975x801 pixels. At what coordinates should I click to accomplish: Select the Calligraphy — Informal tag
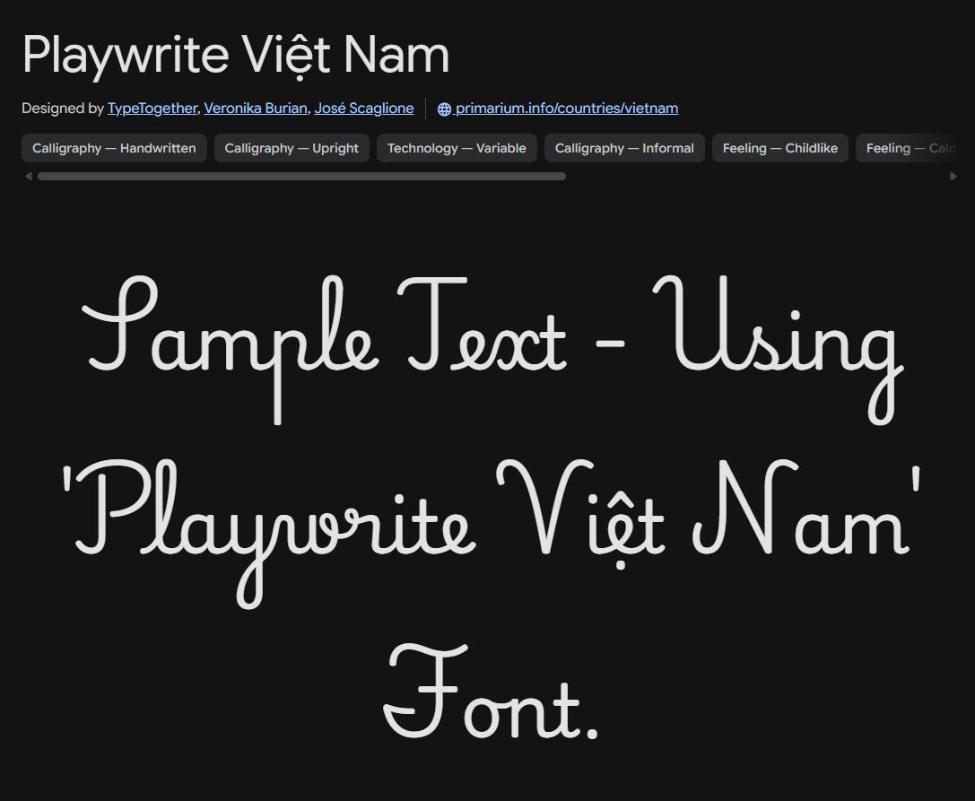624,148
